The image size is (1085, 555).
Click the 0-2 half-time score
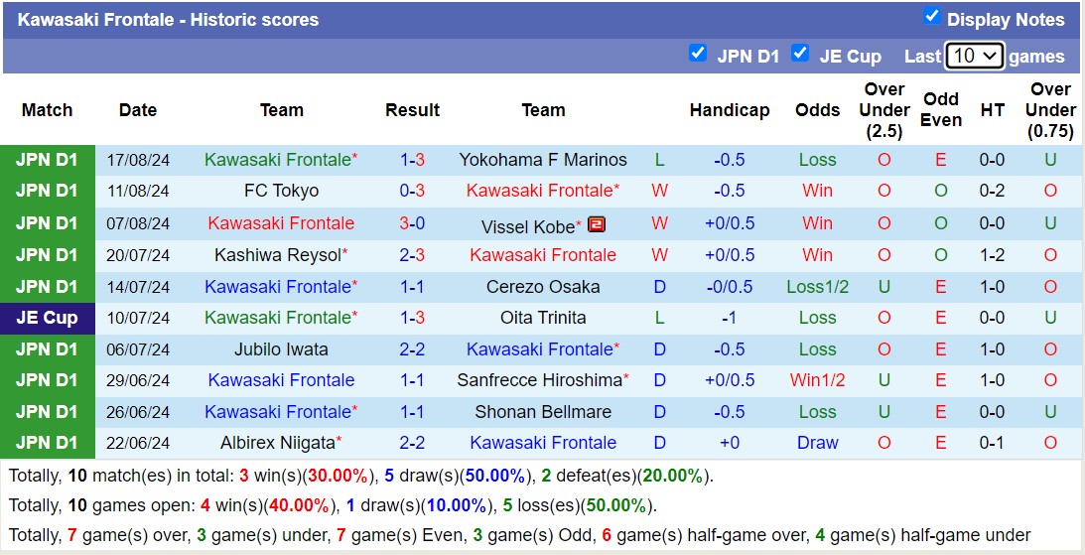(x=993, y=191)
